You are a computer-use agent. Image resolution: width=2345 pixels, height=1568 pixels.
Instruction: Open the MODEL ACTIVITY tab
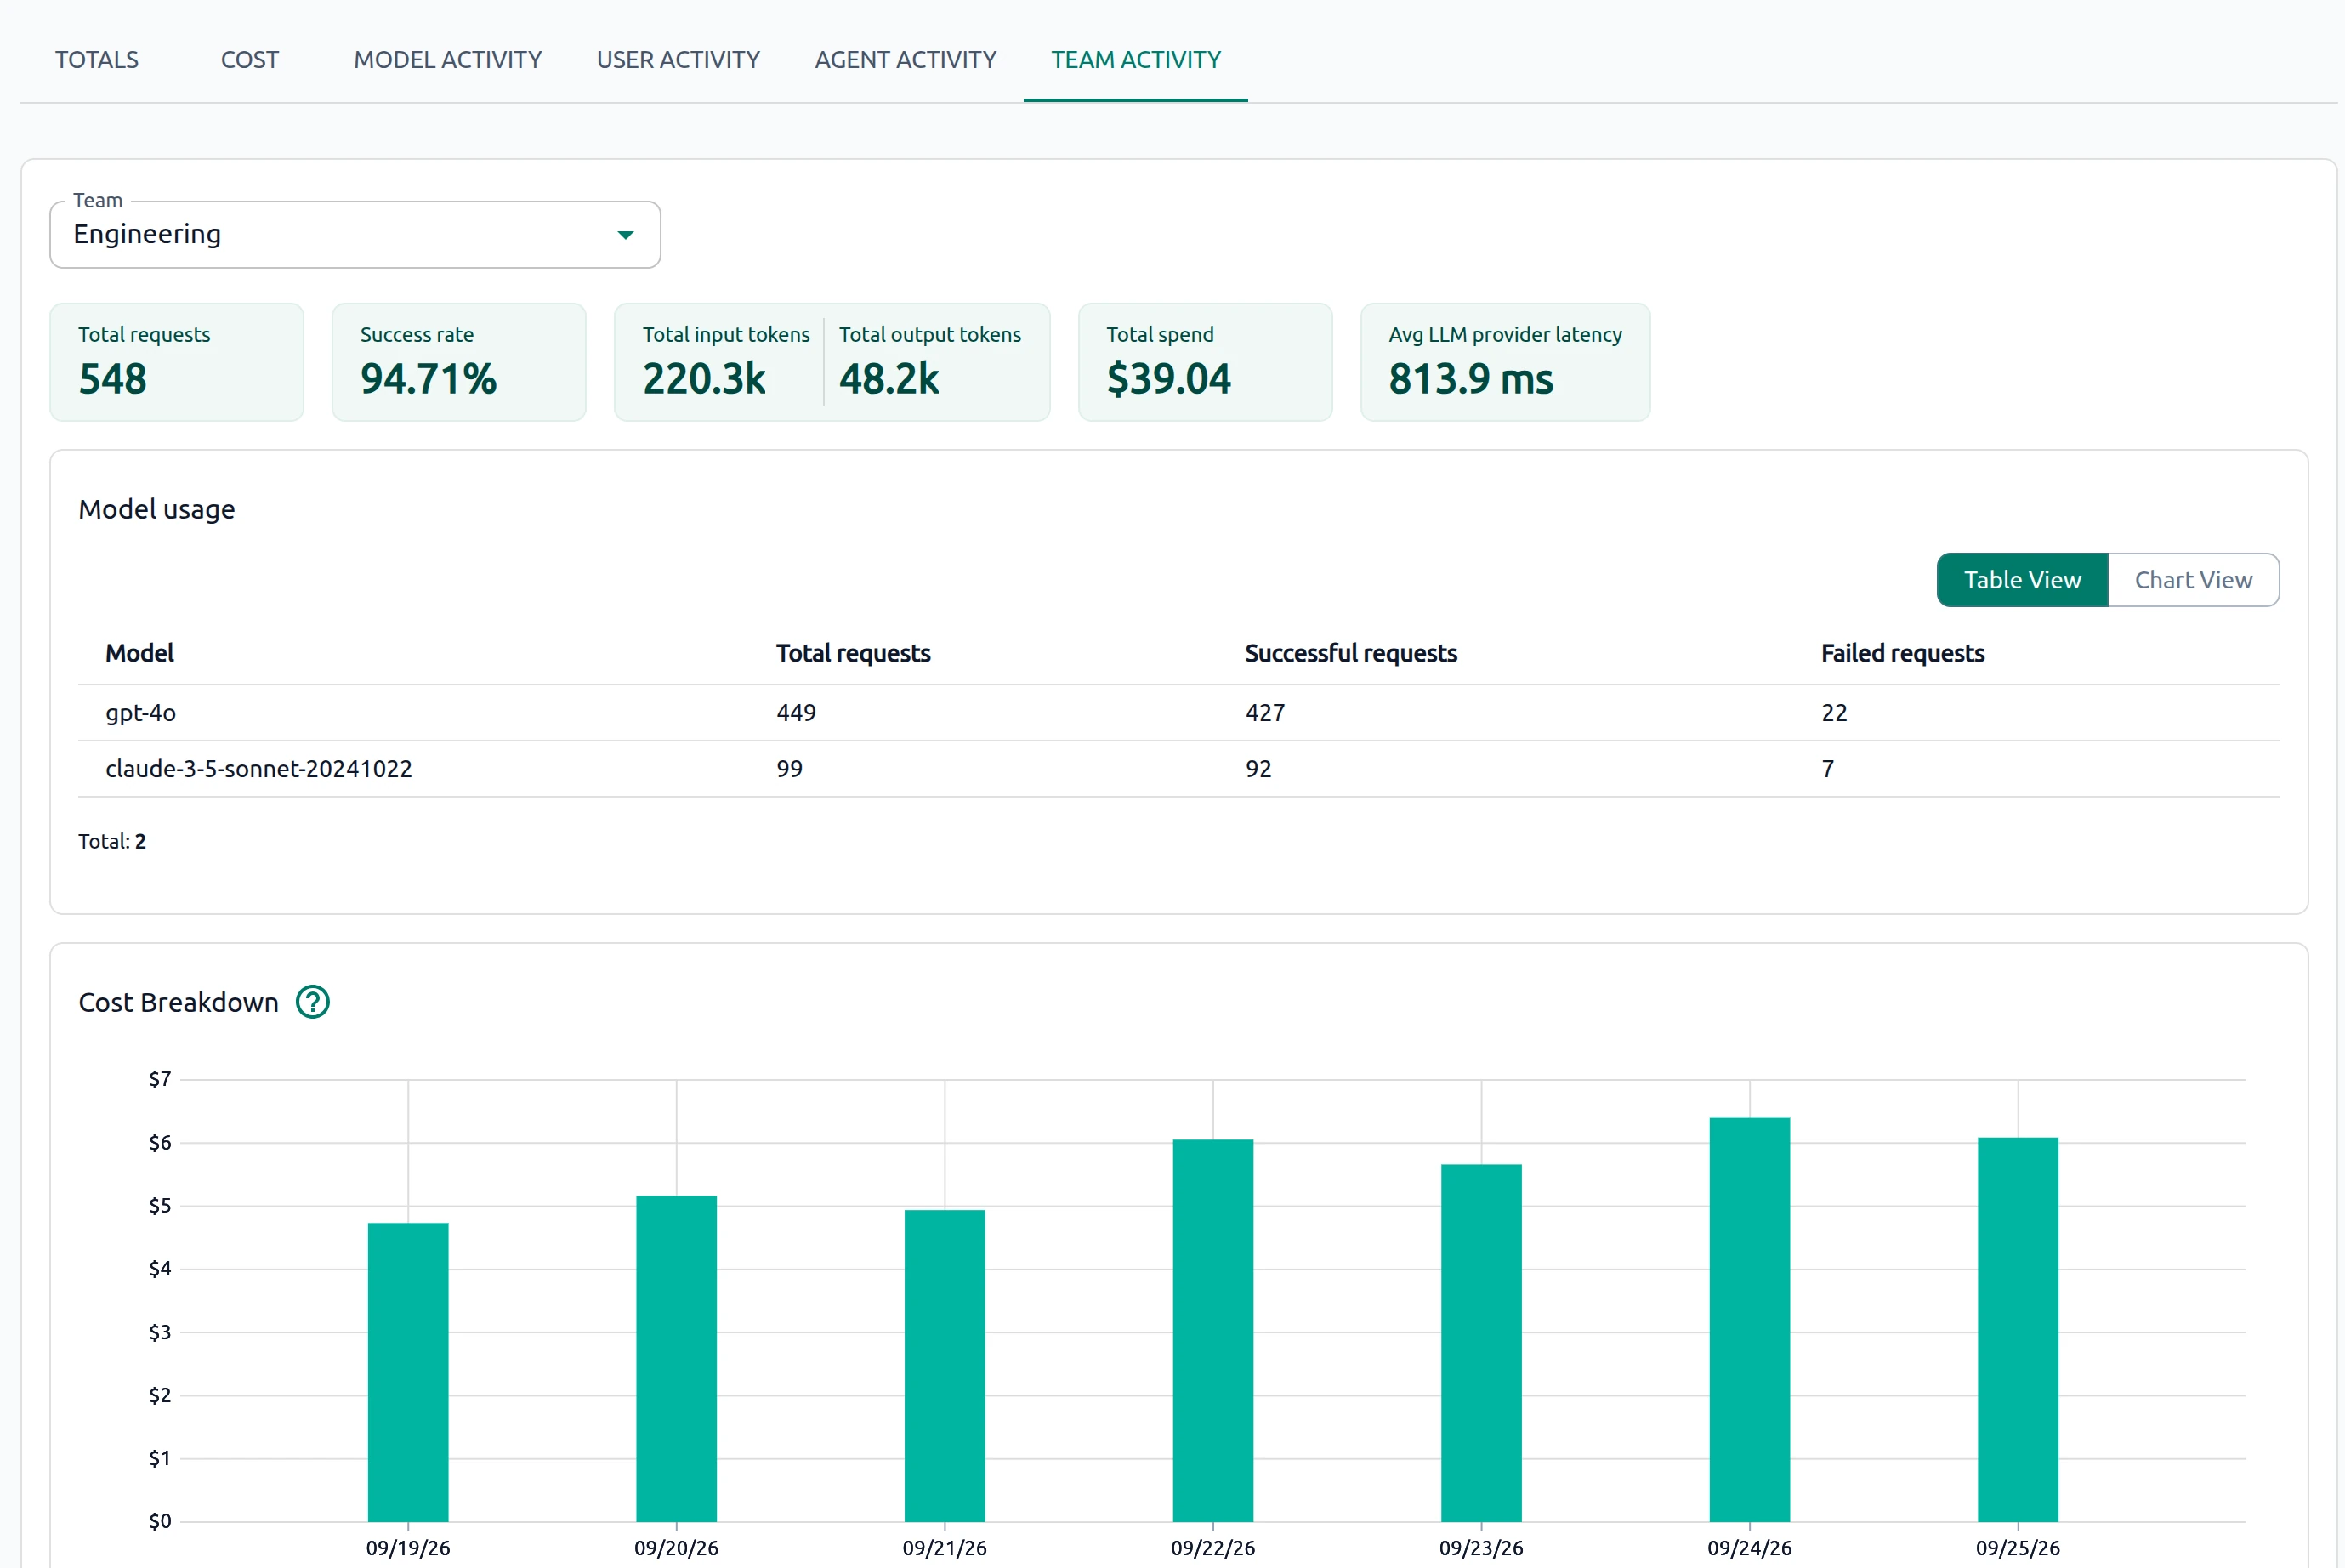point(448,60)
